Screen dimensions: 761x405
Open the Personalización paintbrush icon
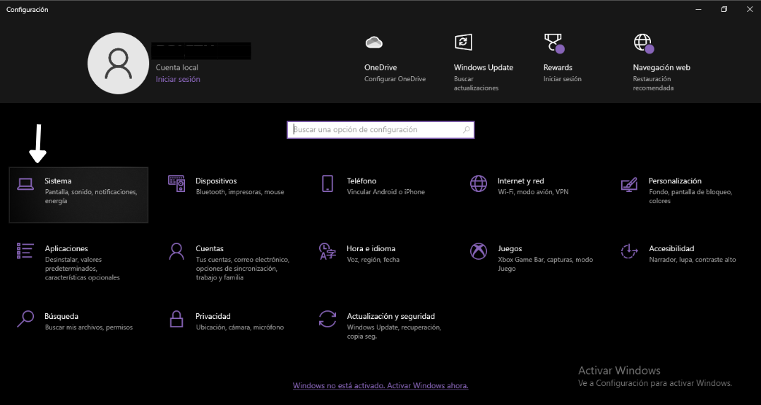pos(630,184)
